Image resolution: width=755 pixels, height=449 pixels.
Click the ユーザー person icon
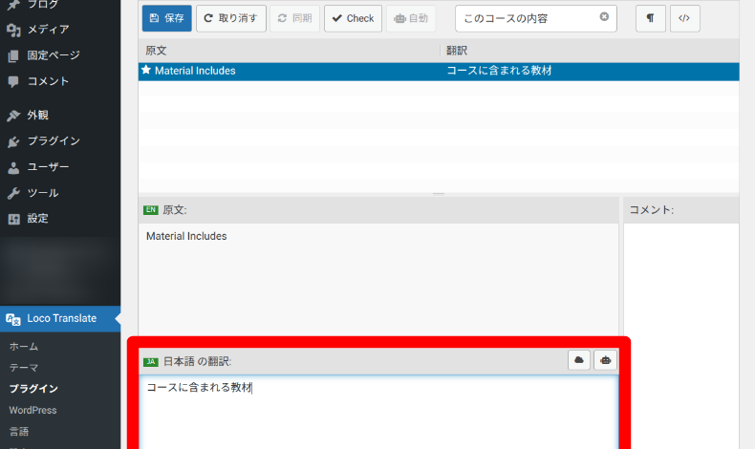(13, 167)
